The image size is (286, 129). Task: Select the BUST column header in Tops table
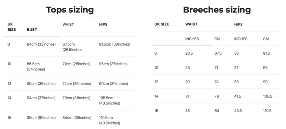click(x=32, y=30)
